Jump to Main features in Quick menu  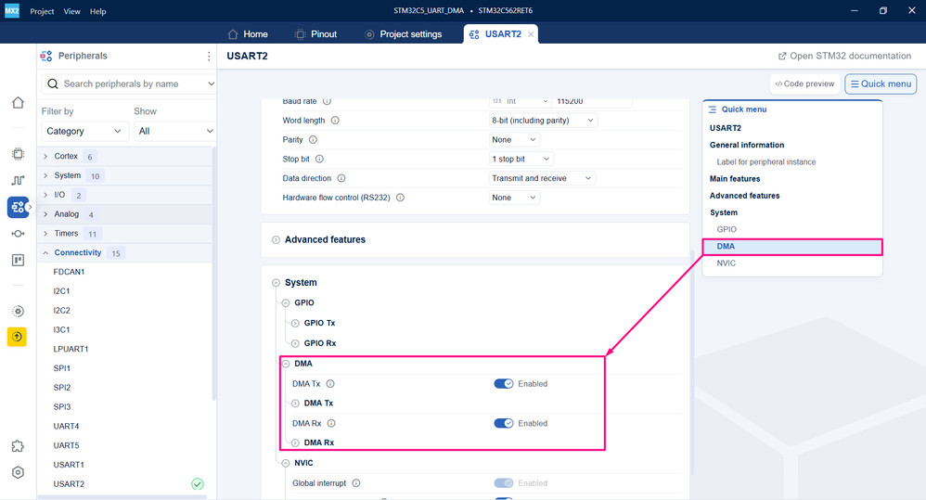(735, 179)
